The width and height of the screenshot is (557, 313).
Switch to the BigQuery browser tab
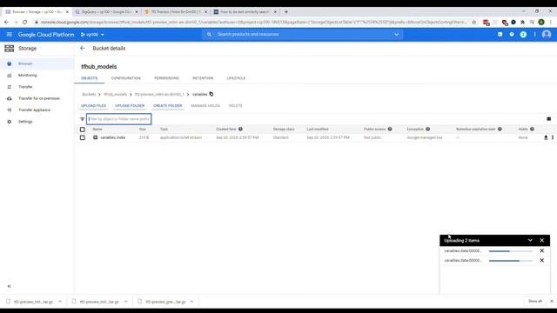[x=105, y=11]
